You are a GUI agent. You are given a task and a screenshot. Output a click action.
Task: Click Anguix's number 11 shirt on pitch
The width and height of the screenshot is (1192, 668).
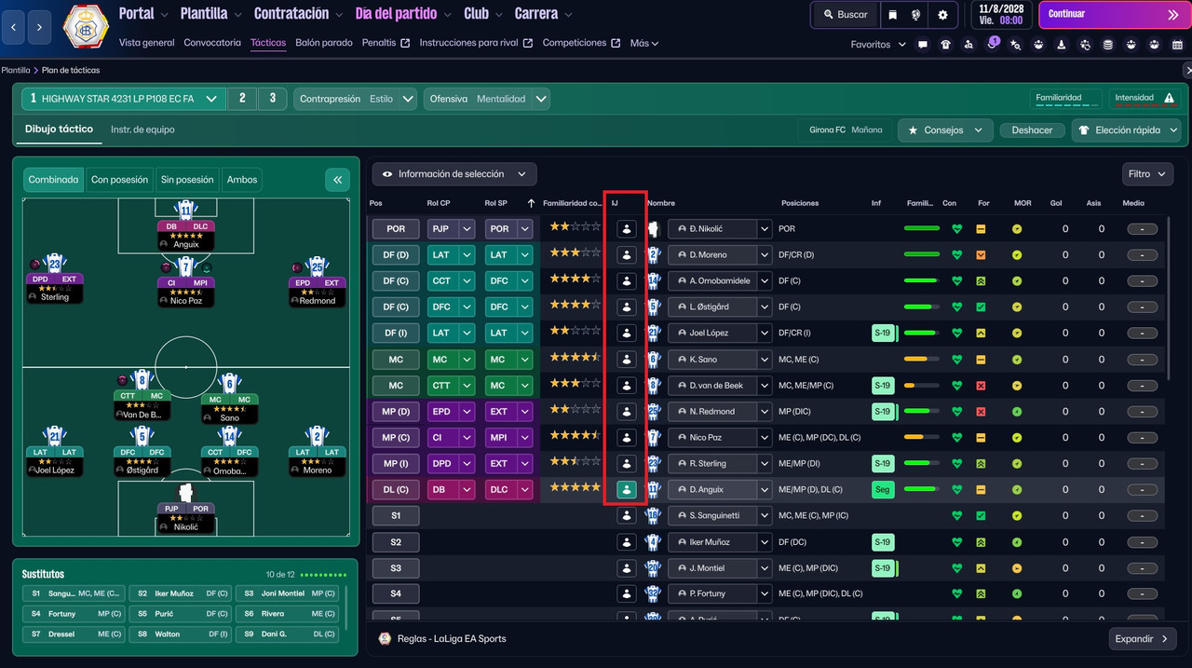click(185, 210)
